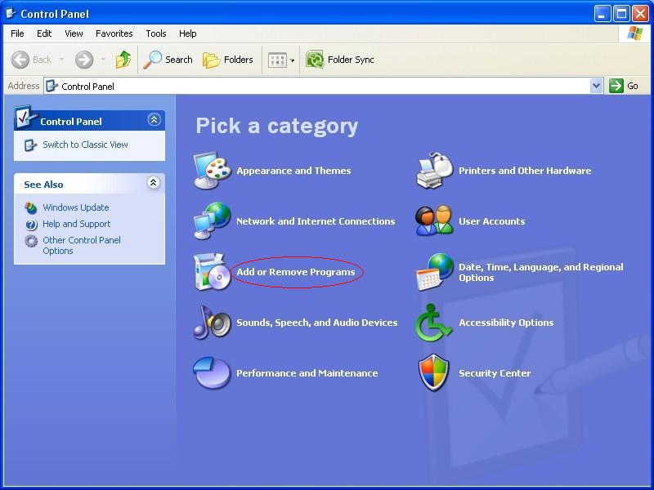Click the Appearance and Themes link
Screen dimensions: 654x490
pyautogui.click(x=293, y=171)
